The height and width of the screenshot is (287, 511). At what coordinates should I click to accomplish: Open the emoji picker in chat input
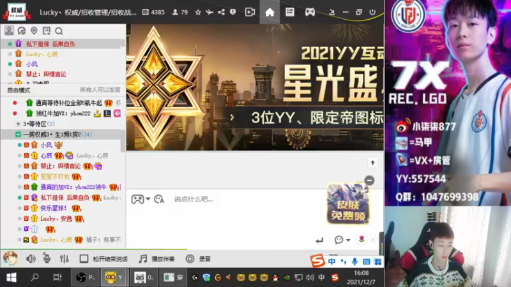point(159,199)
